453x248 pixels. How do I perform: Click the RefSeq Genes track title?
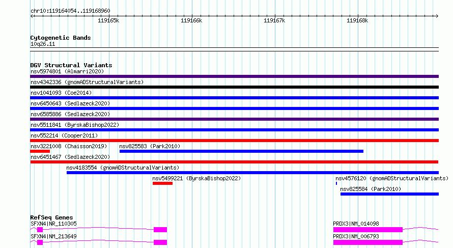point(51,217)
